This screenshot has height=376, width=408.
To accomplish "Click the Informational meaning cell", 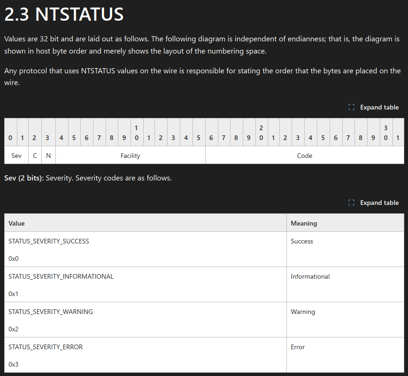I will [x=345, y=284].
